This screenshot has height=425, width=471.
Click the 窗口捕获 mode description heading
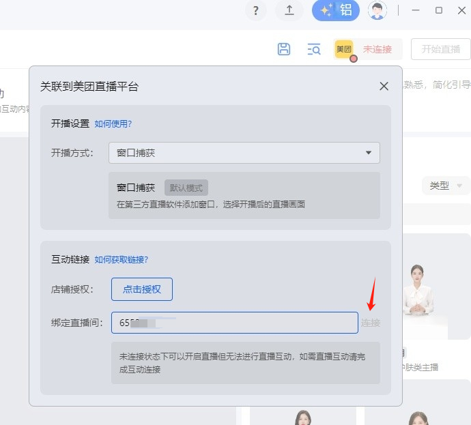[136, 188]
